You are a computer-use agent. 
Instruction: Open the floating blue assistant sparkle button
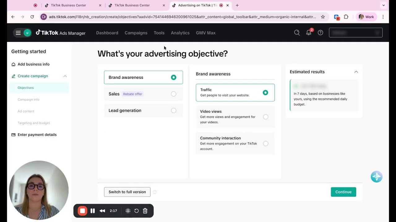coord(377,177)
